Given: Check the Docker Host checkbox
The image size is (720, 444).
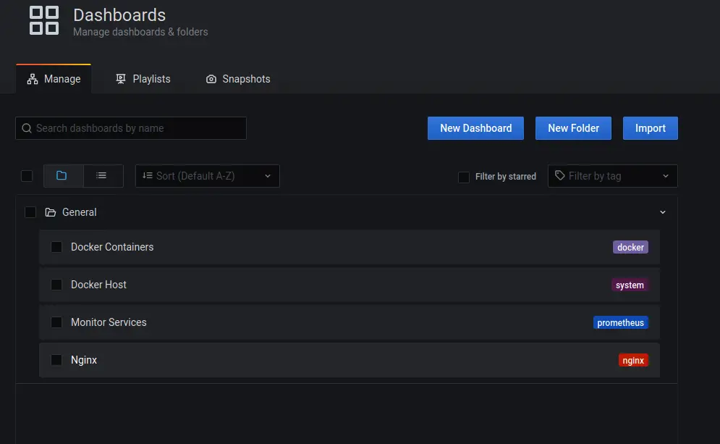Looking at the screenshot, I should pos(56,285).
